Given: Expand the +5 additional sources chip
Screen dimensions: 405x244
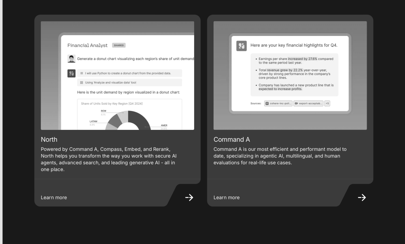Looking at the screenshot, I should (x=327, y=103).
